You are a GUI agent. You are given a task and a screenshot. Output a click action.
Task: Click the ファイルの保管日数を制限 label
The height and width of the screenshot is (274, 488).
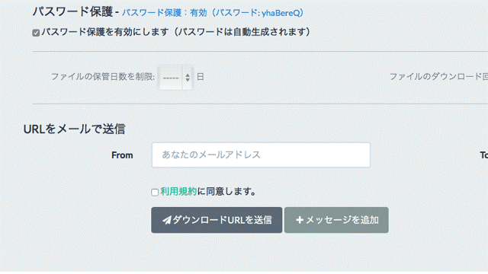tap(103, 77)
